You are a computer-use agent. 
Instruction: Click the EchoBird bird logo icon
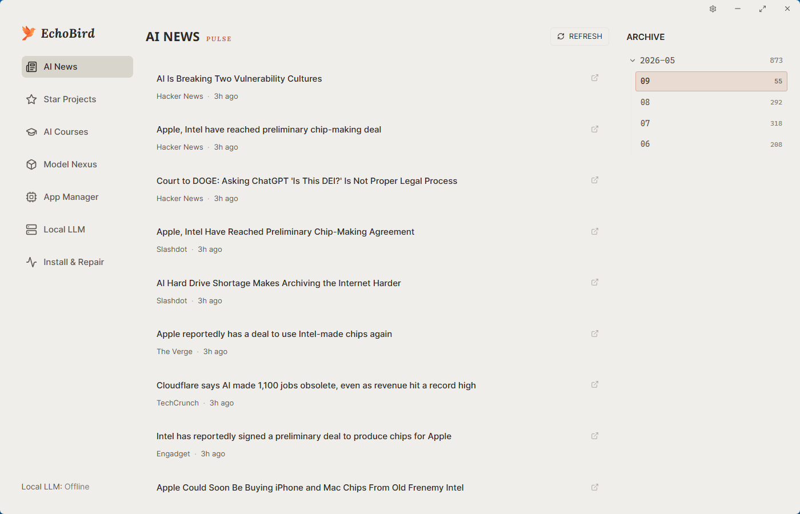(29, 33)
